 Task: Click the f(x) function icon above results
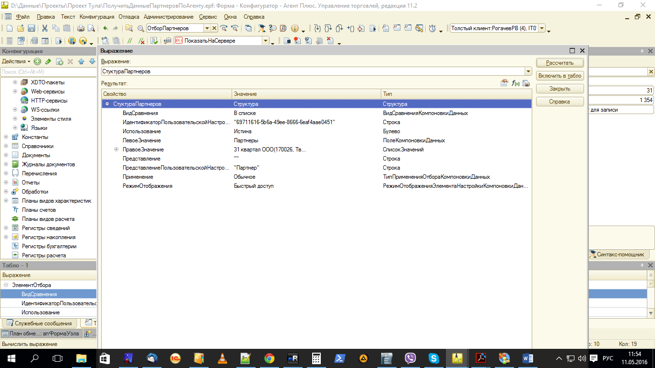(x=515, y=83)
